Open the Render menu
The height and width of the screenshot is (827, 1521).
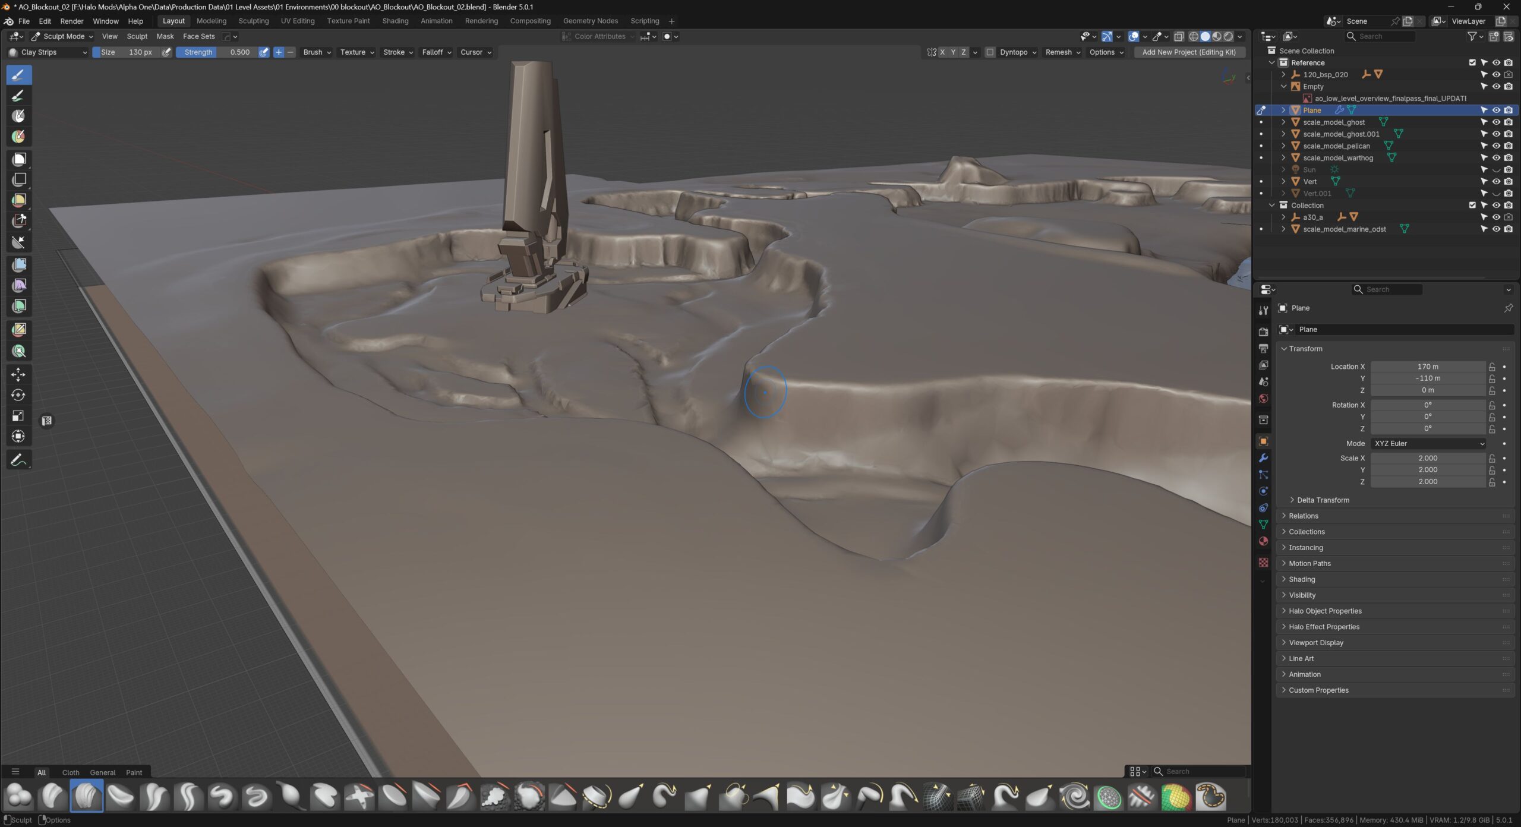click(x=71, y=21)
